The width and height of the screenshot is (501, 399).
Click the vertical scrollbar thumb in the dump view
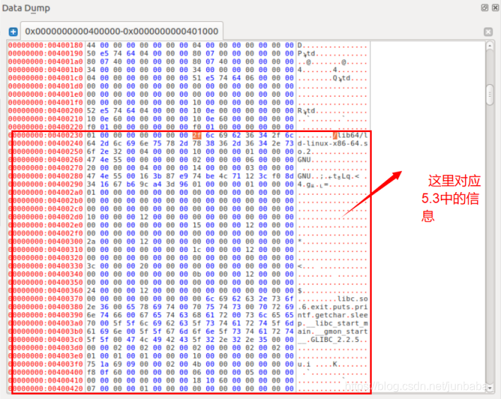[490, 95]
